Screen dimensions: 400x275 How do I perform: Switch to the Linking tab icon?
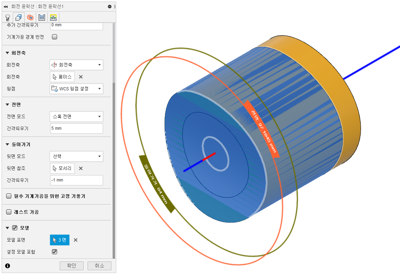click(x=53, y=18)
